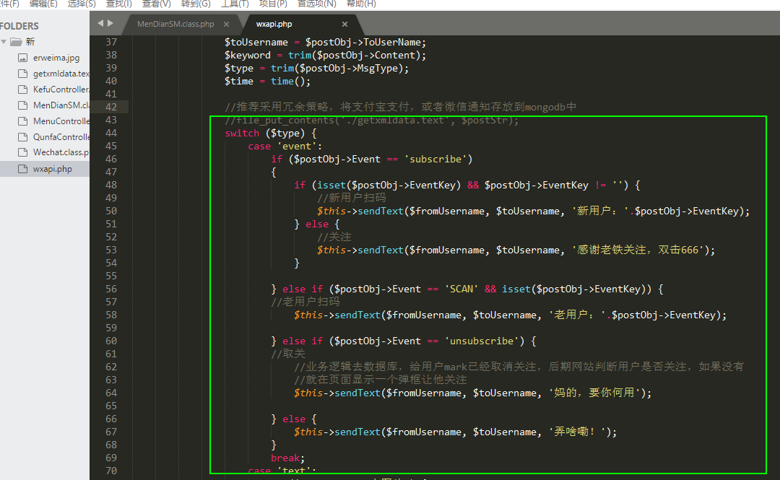Open KefuController file in sidebar
This screenshot has height=480, width=780.
pyautogui.click(x=61, y=90)
